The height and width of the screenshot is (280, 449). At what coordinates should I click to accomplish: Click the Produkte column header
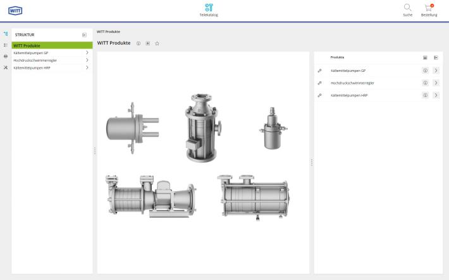pyautogui.click(x=337, y=57)
